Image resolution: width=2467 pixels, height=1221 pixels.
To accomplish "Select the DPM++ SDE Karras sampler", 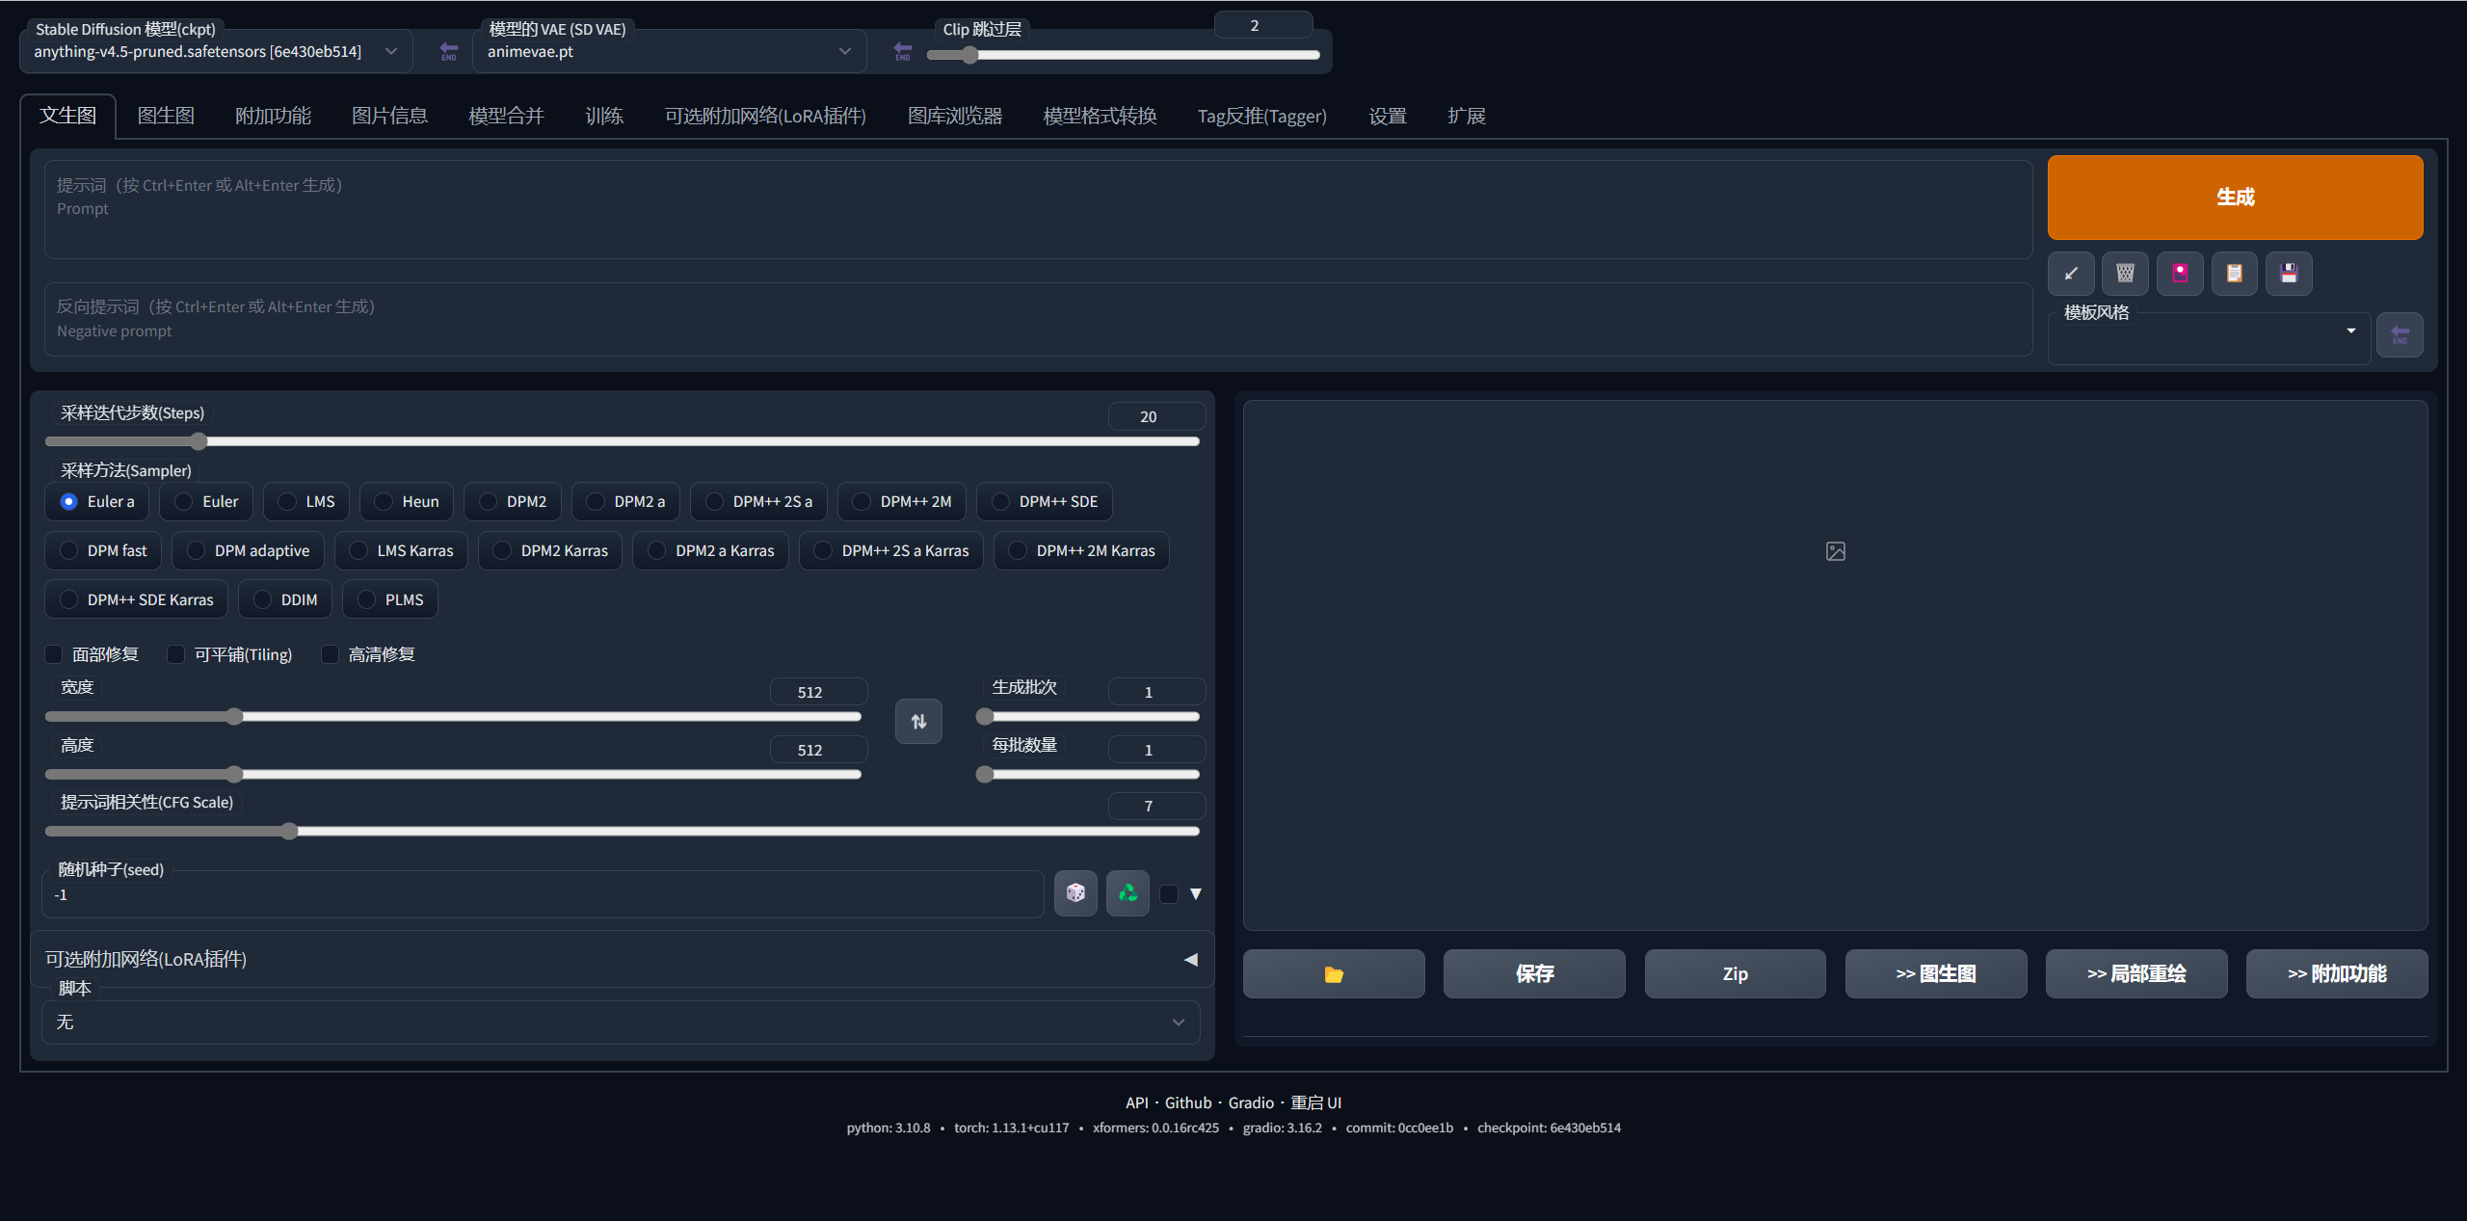I will pos(136,600).
